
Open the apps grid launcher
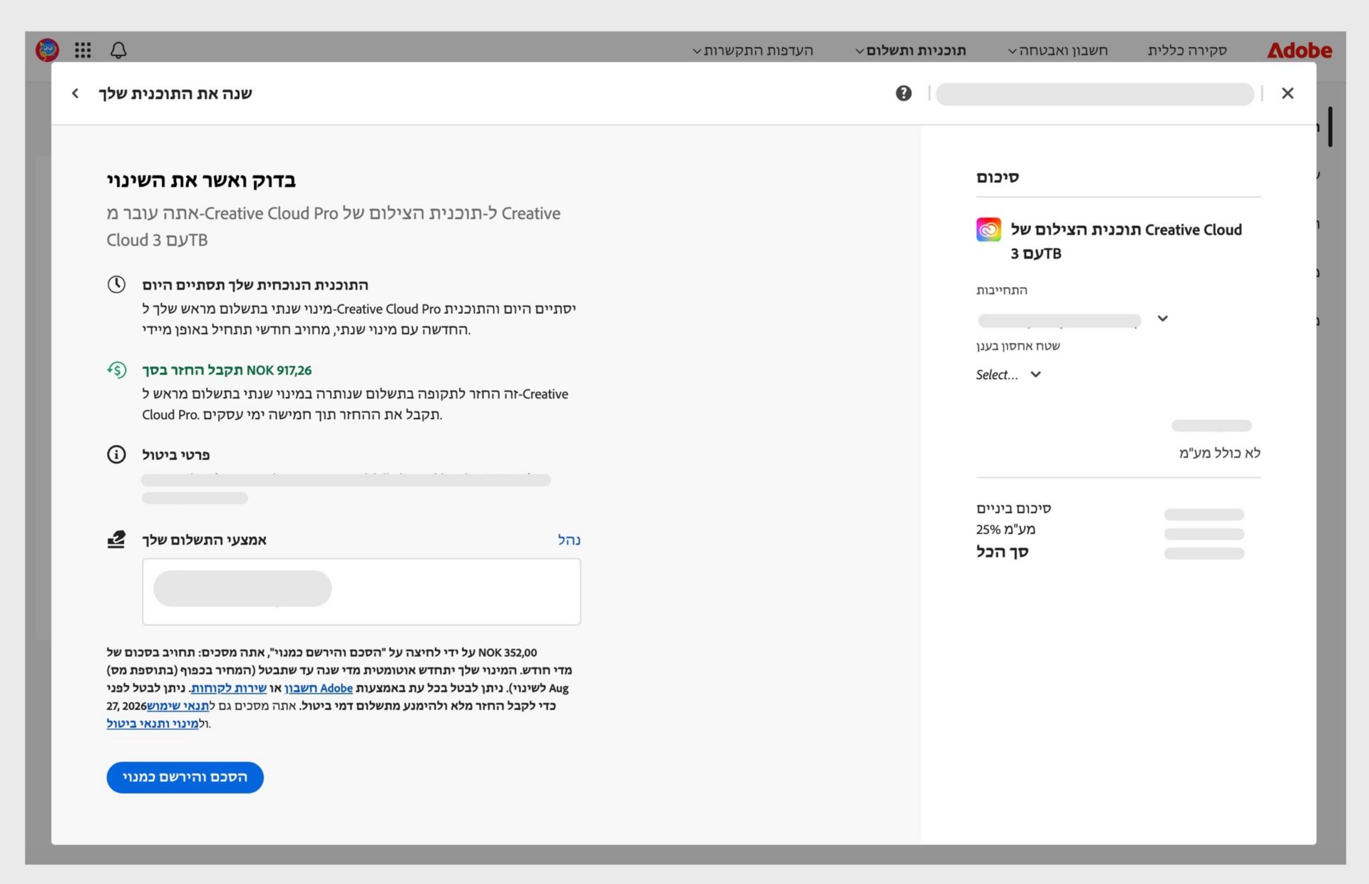[83, 50]
